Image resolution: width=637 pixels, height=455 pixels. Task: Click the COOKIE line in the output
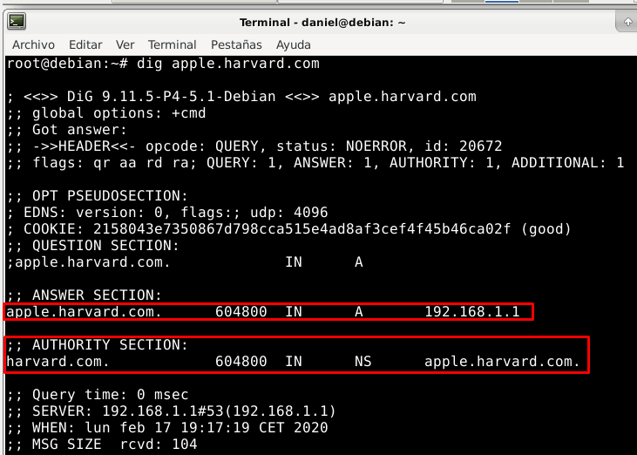click(x=288, y=229)
